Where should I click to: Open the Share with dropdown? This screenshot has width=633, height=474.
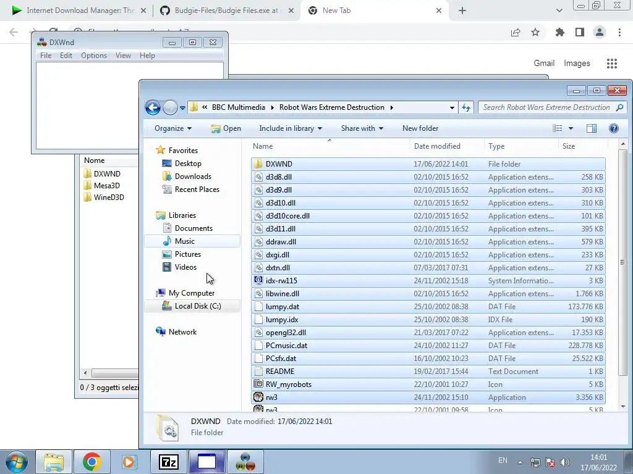coord(362,128)
